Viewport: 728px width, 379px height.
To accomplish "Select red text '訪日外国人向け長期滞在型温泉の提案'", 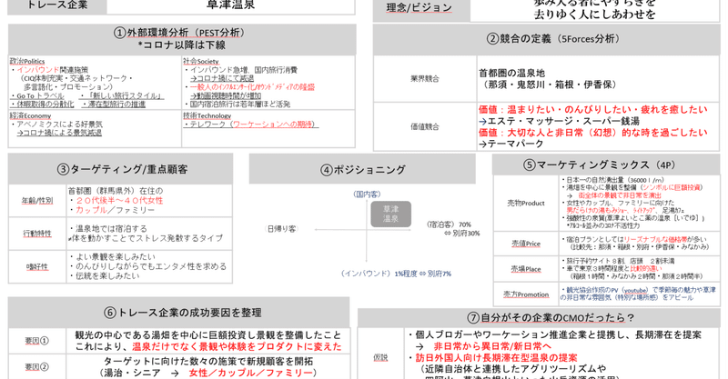I will click(x=496, y=358).
